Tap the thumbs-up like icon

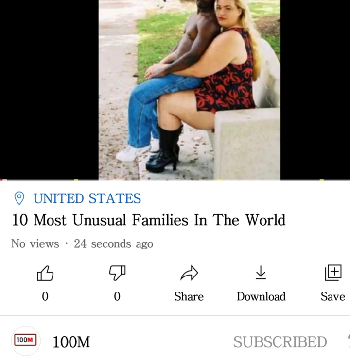click(45, 273)
